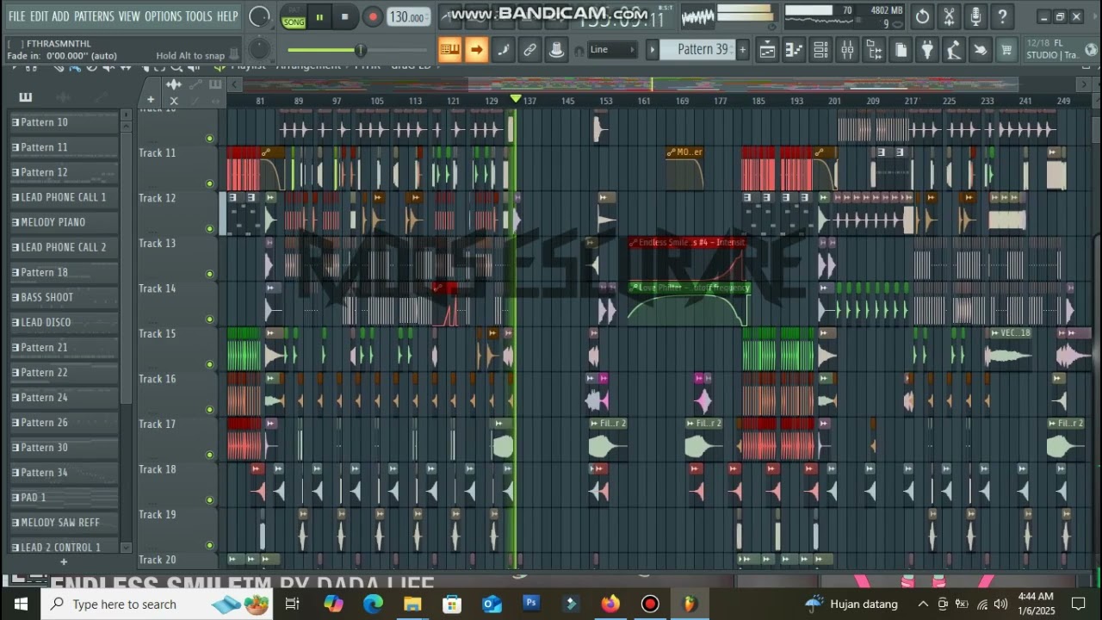The height and width of the screenshot is (620, 1102).
Task: Toggle the link icon button
Action: coord(529,50)
